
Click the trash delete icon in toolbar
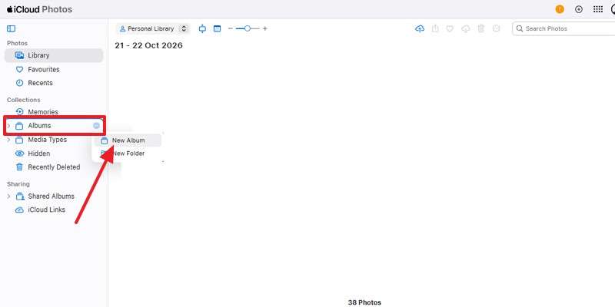pyautogui.click(x=481, y=28)
